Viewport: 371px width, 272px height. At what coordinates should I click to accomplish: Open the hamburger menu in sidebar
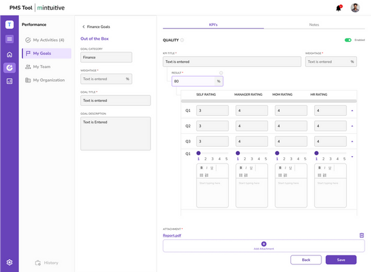coord(9,39)
